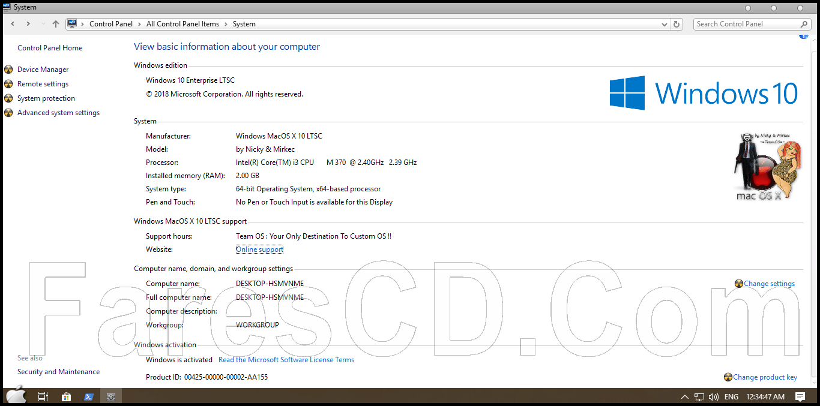Launch Microsoft Store from the taskbar

[65, 396]
